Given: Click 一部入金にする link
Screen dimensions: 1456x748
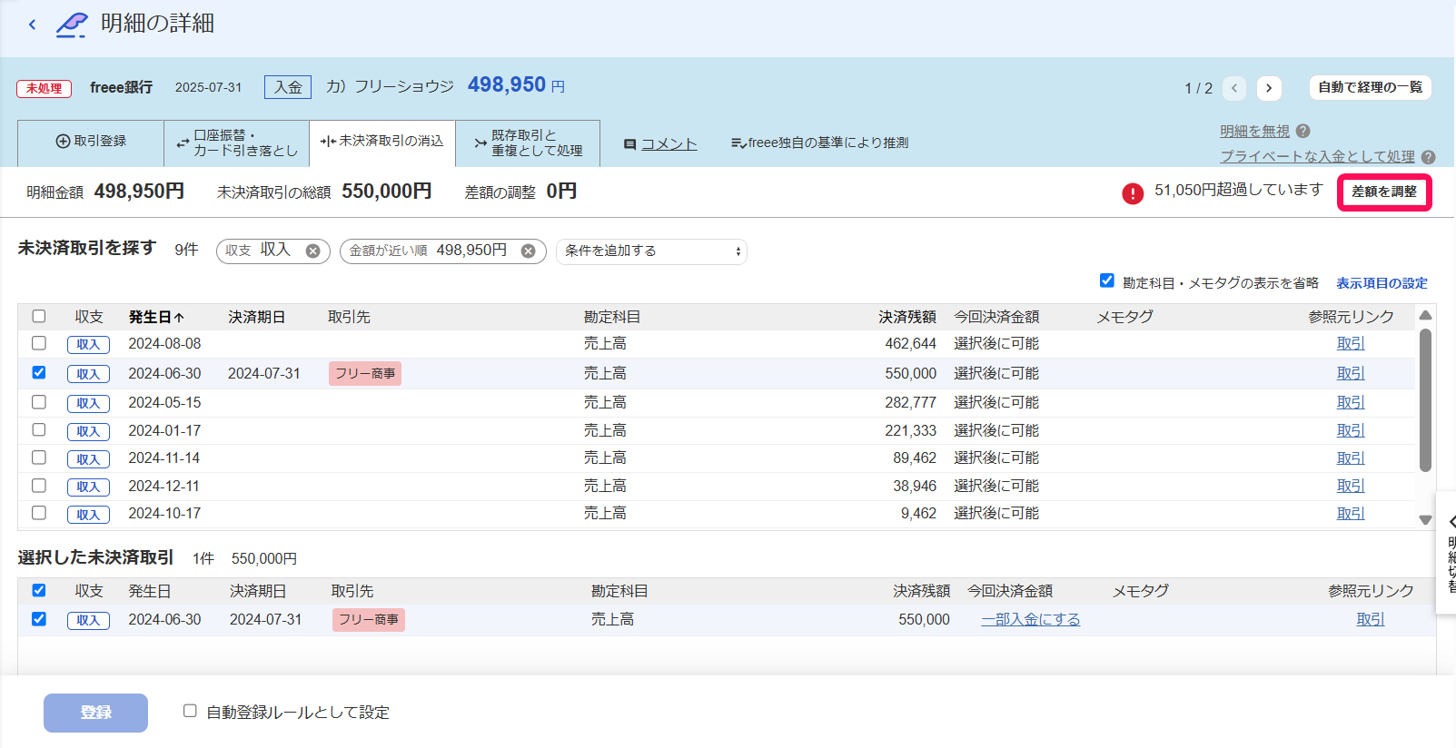Looking at the screenshot, I should [x=1031, y=620].
